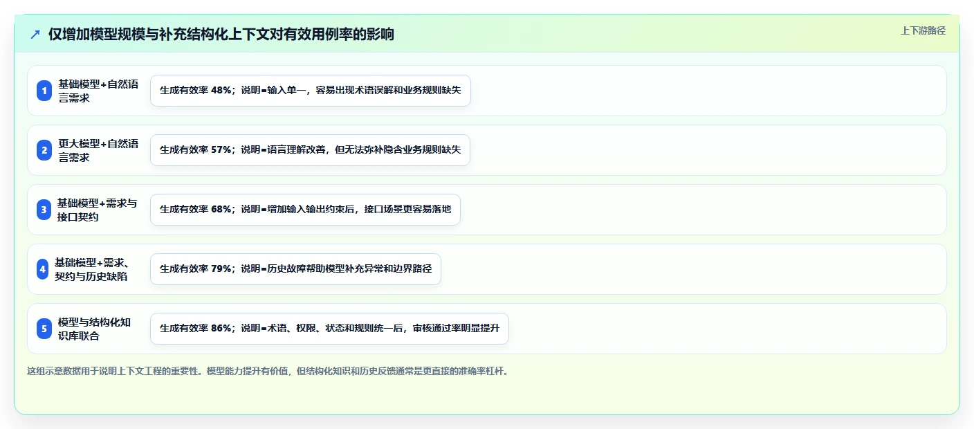This screenshot has width=974, height=429.
Task: Click the 生成有效率 68% description box
Action: pyautogui.click(x=305, y=210)
